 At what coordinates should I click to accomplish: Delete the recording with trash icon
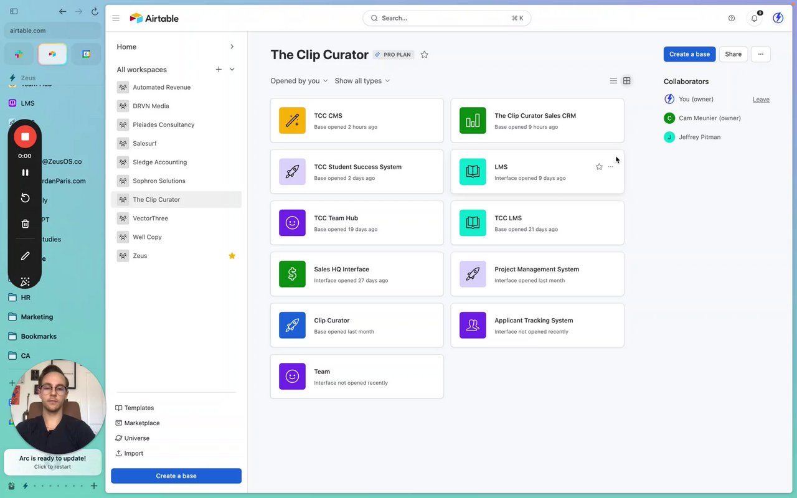click(25, 223)
